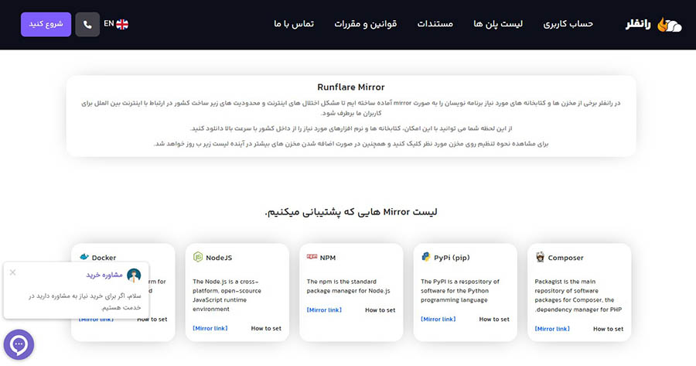
Task: Click the لیست Mirror section heading
Action: click(350, 212)
